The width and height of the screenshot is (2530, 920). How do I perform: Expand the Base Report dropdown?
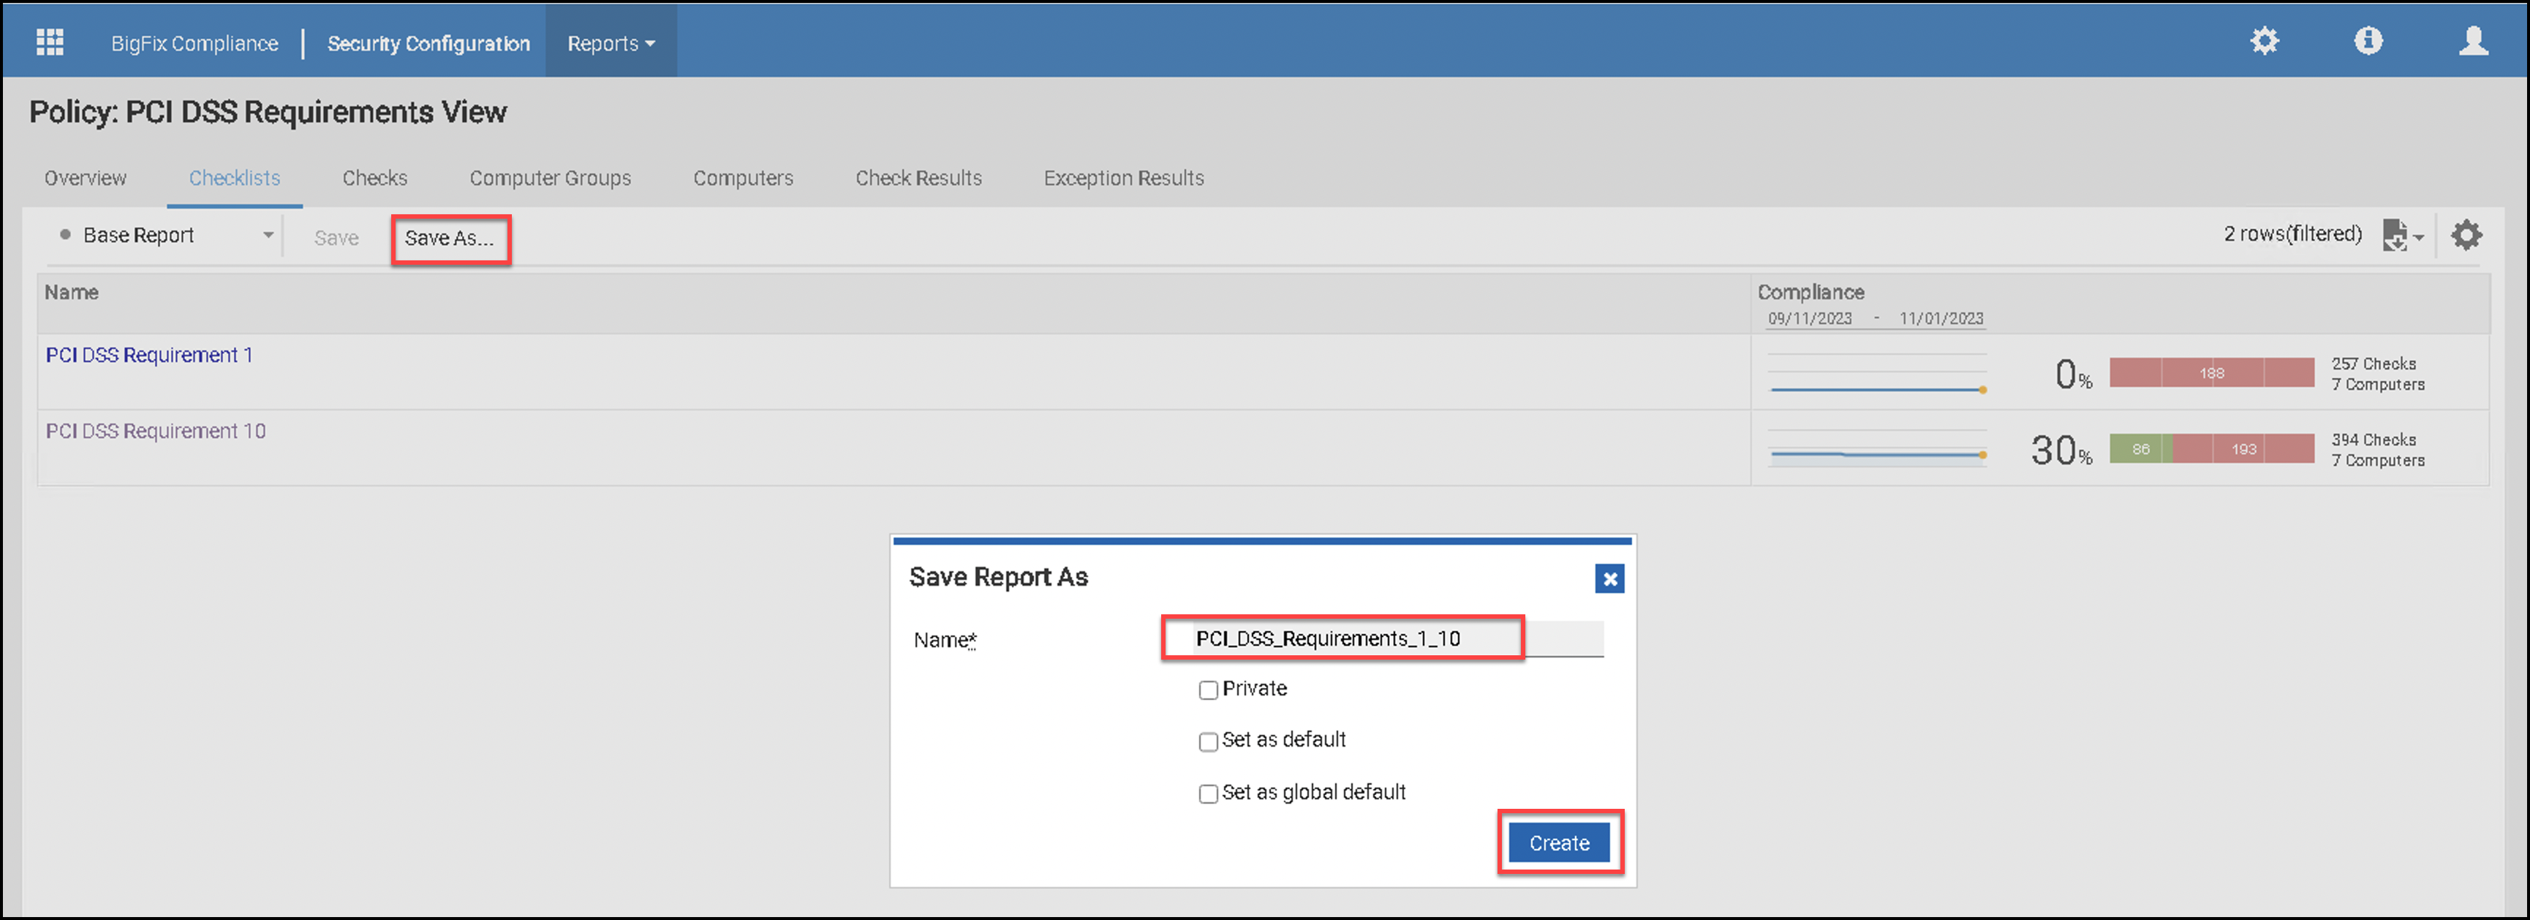pyautogui.click(x=267, y=235)
